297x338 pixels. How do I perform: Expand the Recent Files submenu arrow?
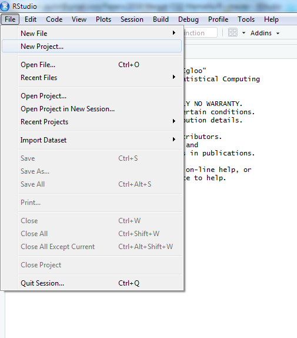[x=174, y=77]
